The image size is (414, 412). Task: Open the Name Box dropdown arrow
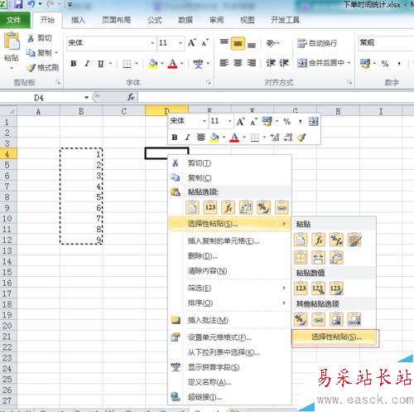[86, 98]
